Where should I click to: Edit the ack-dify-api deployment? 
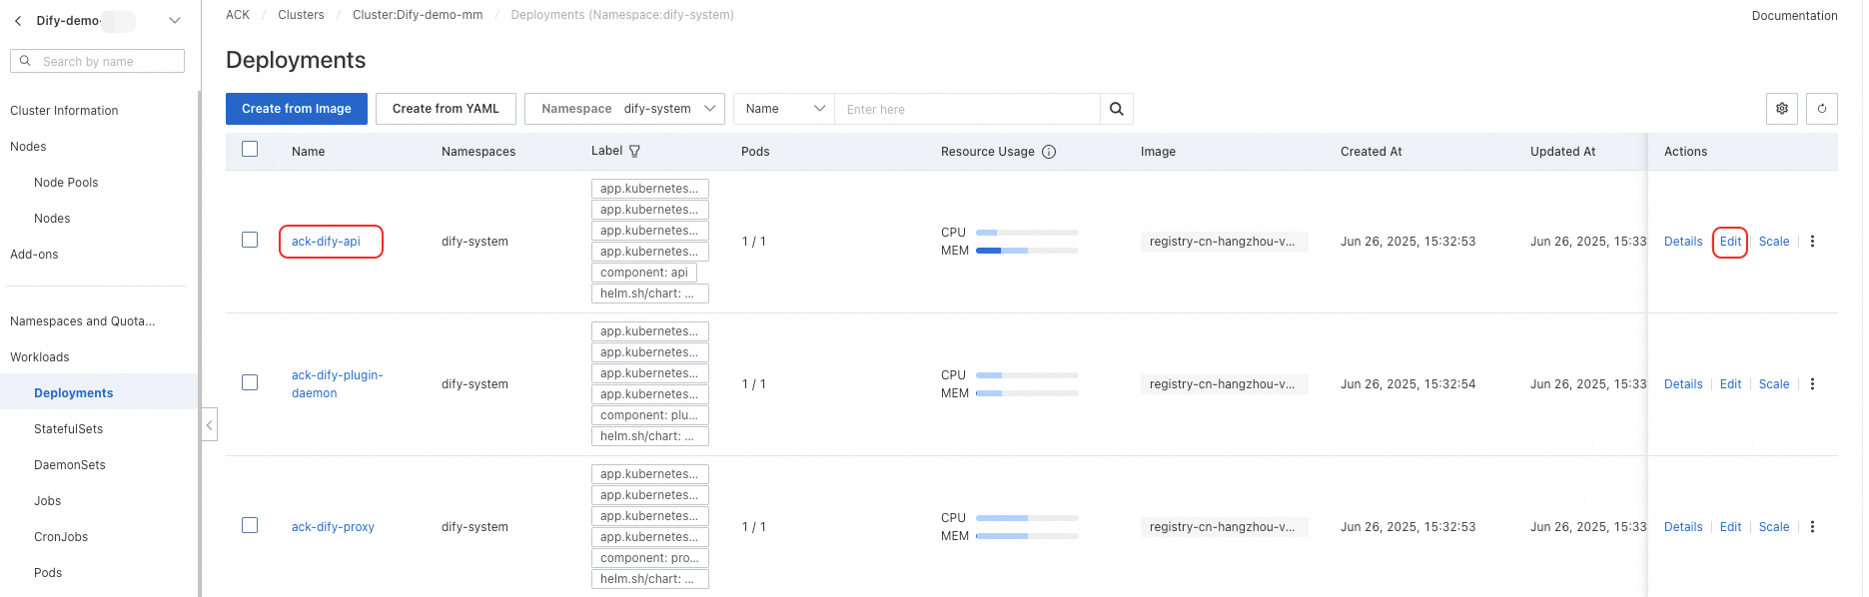pos(1730,242)
